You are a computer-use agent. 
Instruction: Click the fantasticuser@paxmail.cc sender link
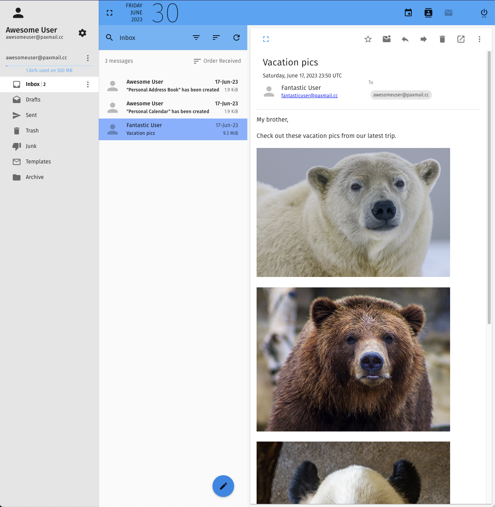[x=309, y=96]
